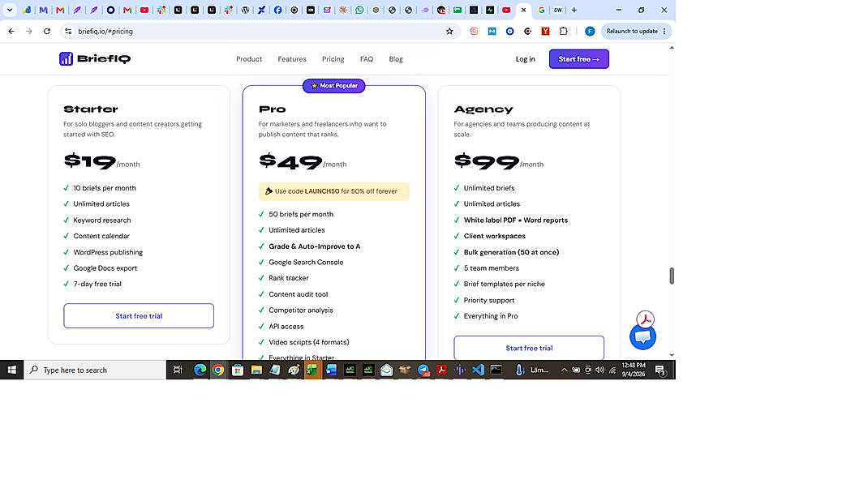
Task: Click the LAUNCH50 promo code banner
Action: pyautogui.click(x=333, y=191)
